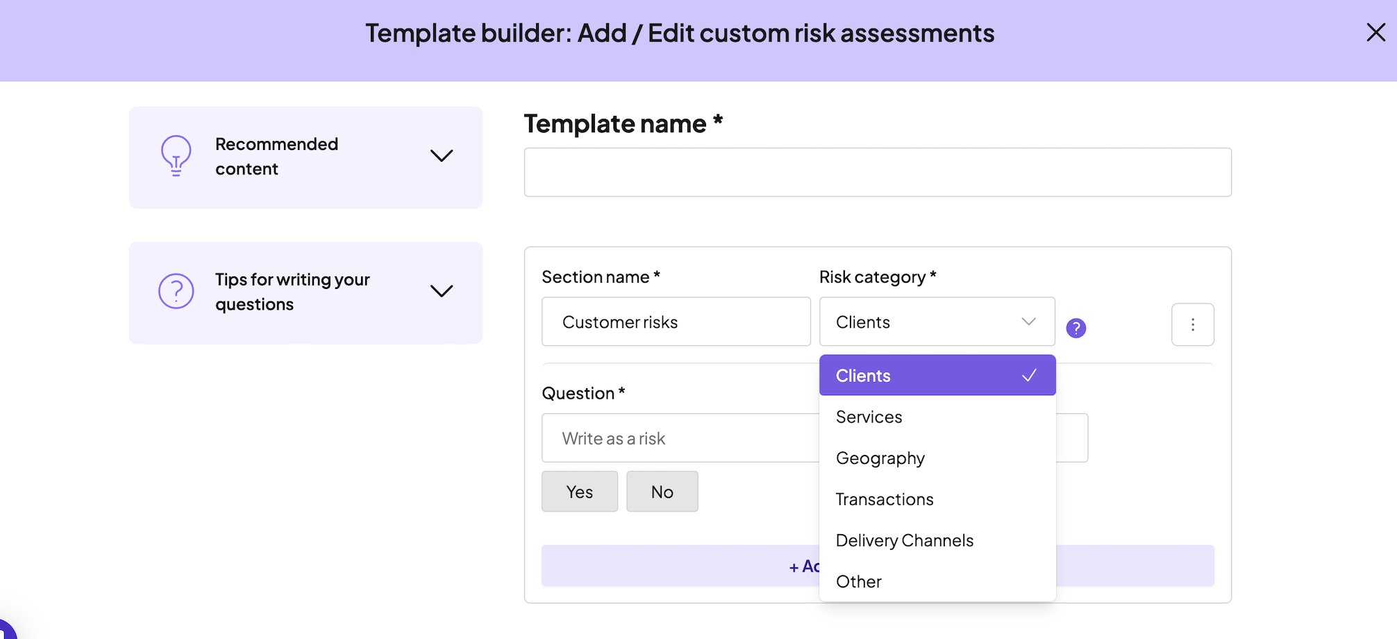Click the question mark circle Tips icon
This screenshot has width=1397, height=639.
(x=176, y=291)
